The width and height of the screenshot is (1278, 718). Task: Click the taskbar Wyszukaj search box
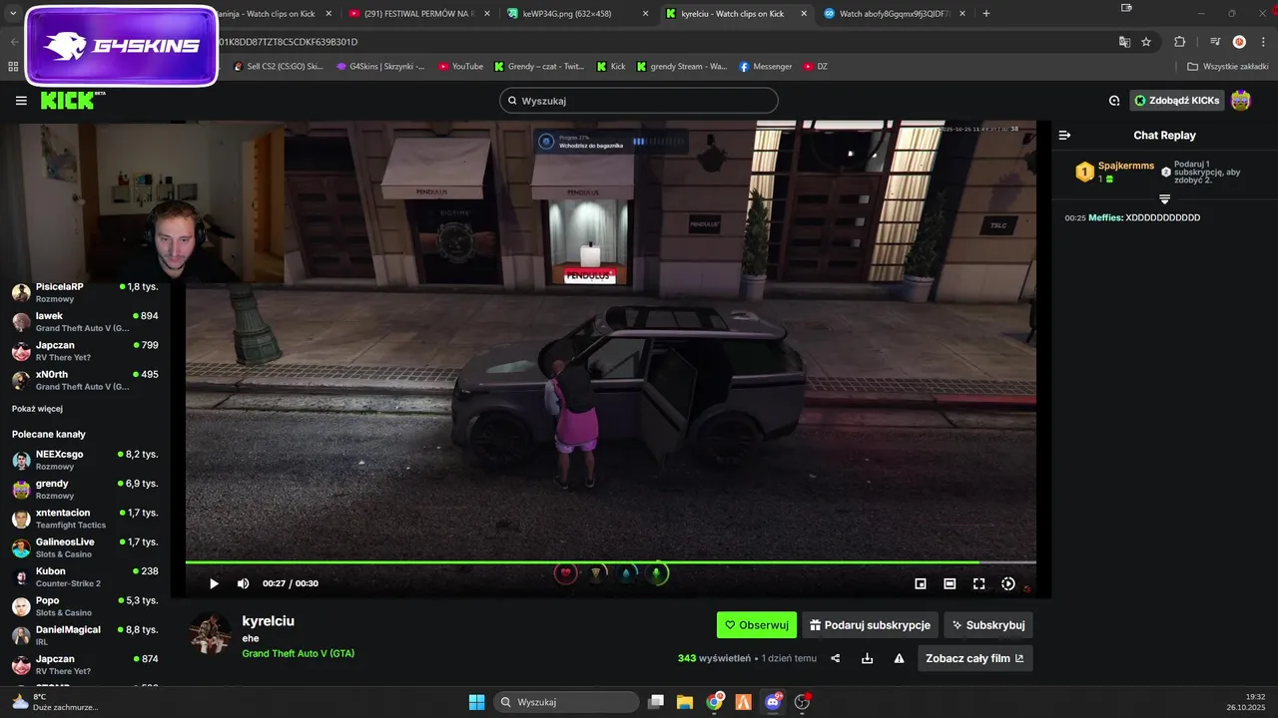(566, 702)
